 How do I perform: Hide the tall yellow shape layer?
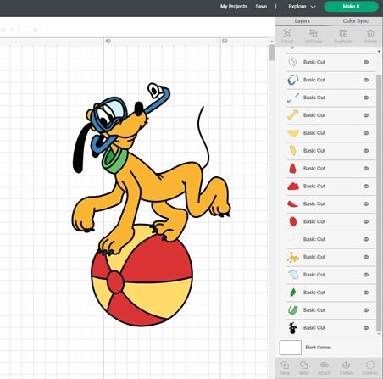(366, 151)
